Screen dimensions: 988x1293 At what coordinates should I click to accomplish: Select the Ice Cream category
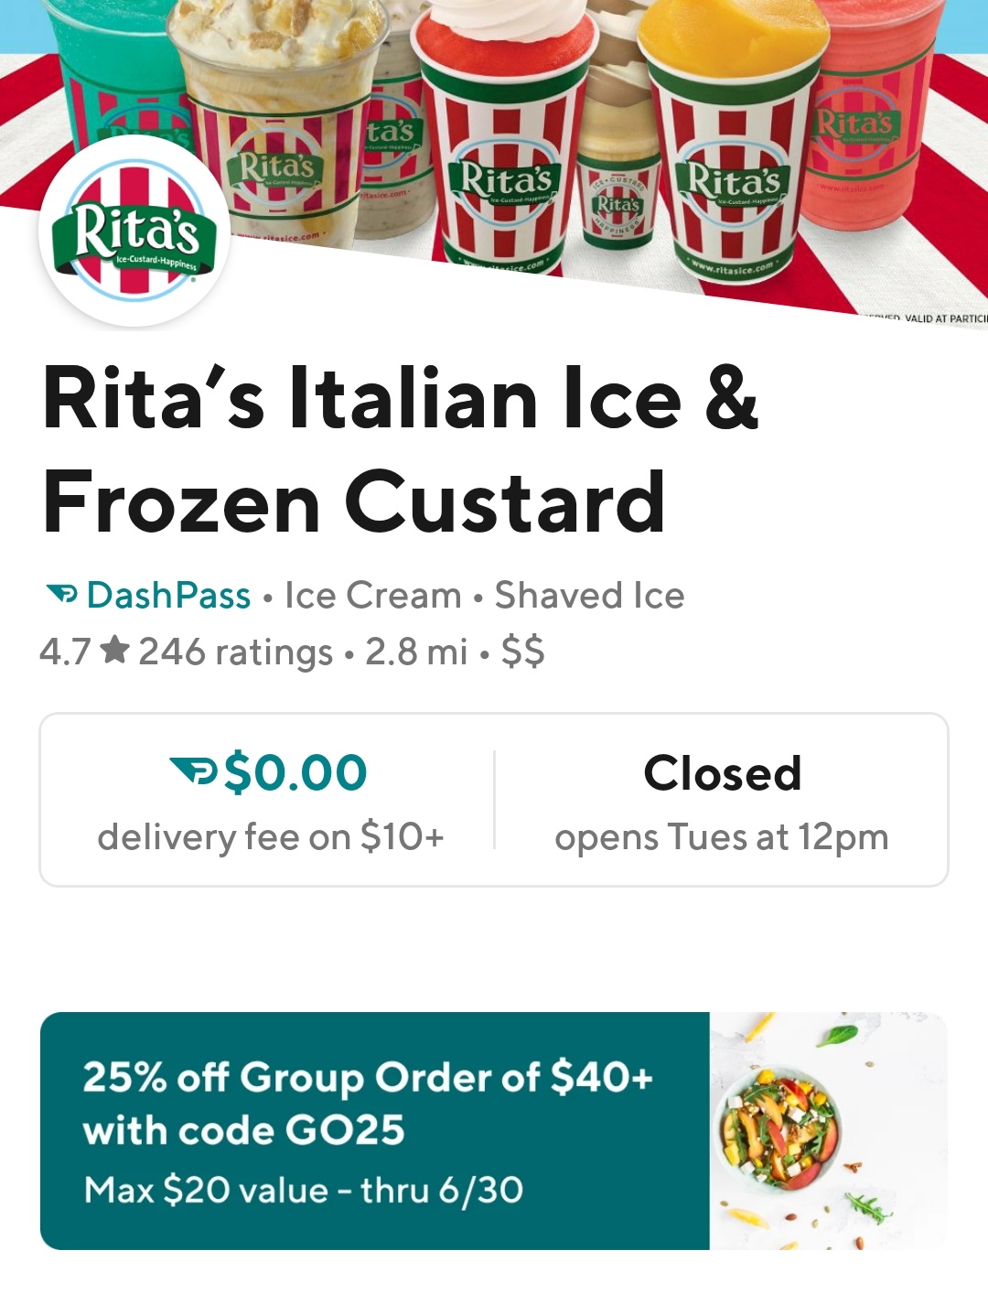[x=373, y=596]
